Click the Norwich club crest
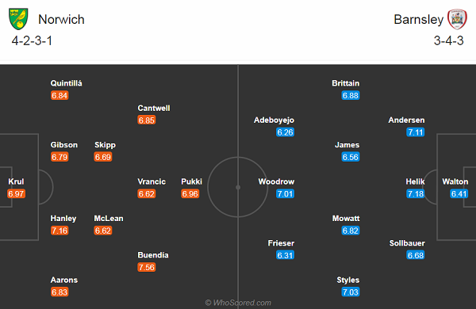Image resolution: width=476 pixels, height=309 pixels. pos(18,19)
